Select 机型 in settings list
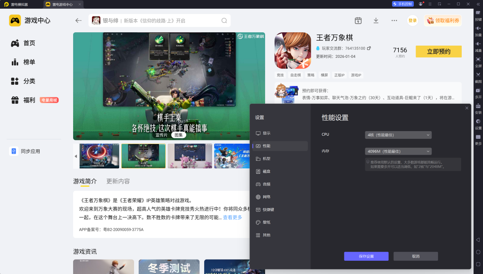This screenshot has height=274, width=483. [280, 158]
